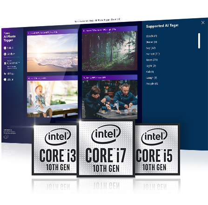208x205 pixels.
Task: Select the Kid tag entry
Action: pos(150,72)
